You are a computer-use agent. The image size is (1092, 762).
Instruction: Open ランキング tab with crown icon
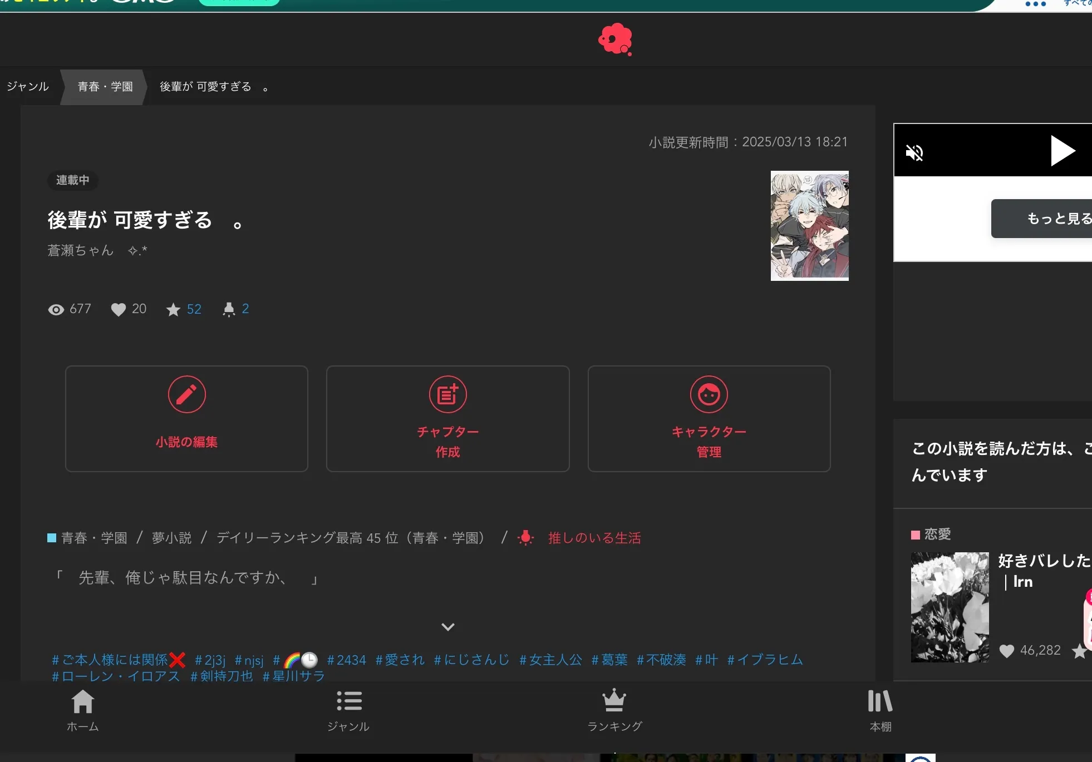(x=614, y=710)
